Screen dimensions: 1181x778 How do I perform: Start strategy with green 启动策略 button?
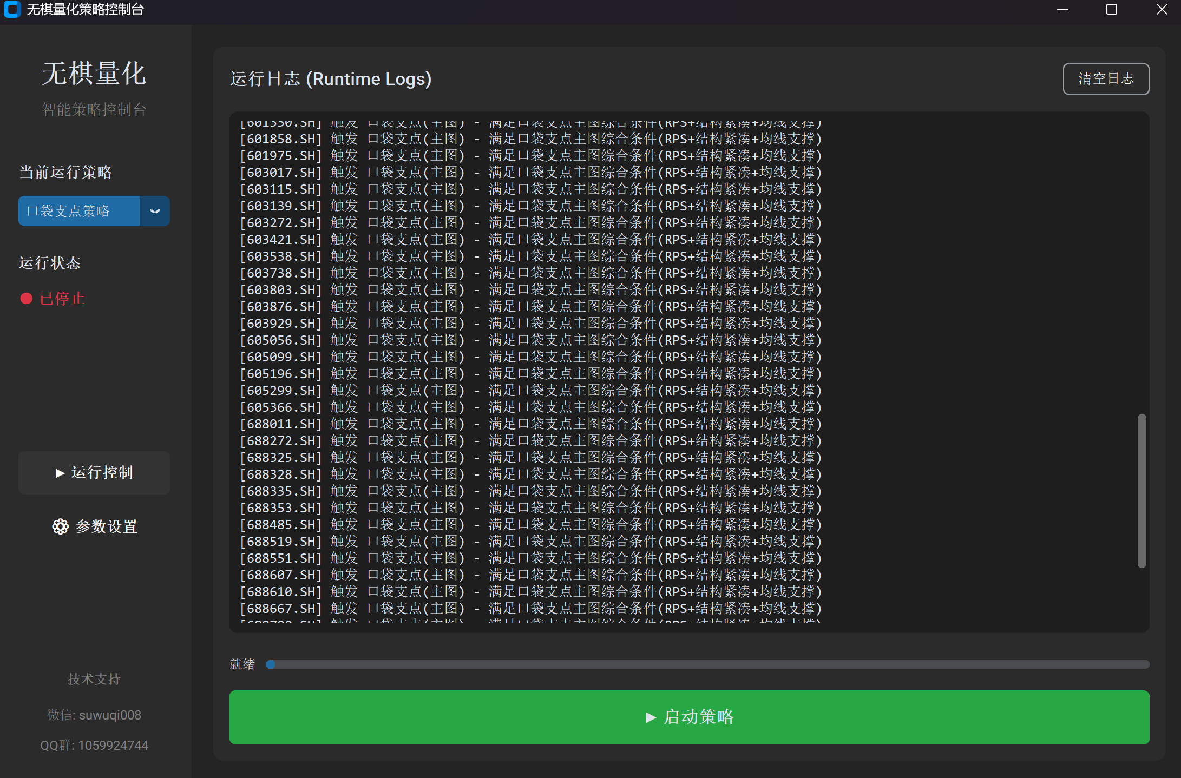coord(689,717)
